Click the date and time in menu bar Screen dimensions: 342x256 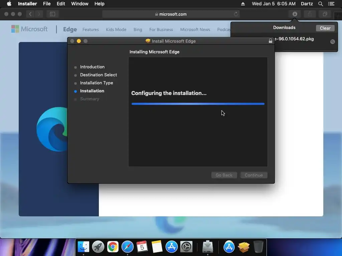click(274, 4)
